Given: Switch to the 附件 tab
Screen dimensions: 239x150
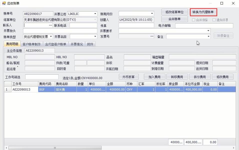Looking at the screenshot, I should point(90,44).
